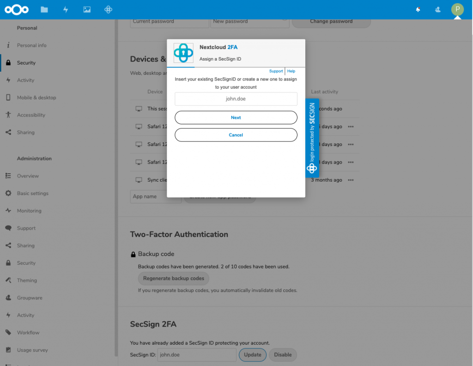Open the three-dot menu for Sync client row

351,180
